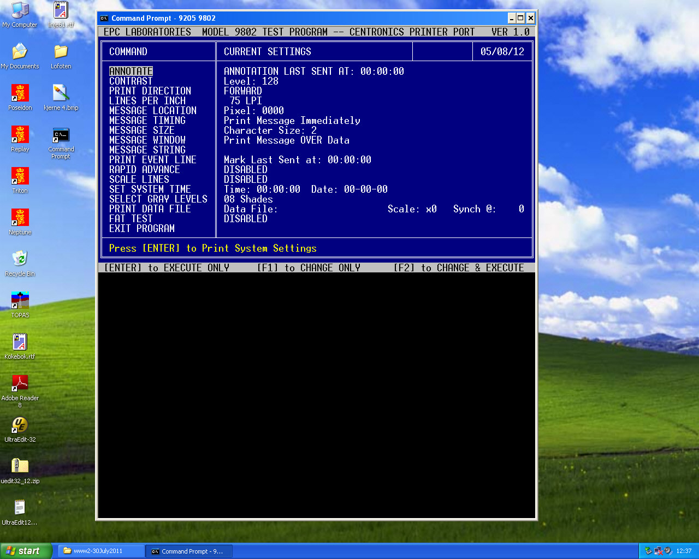Open the Kokebok.rtf document icon
The image size is (699, 559).
(x=20, y=342)
